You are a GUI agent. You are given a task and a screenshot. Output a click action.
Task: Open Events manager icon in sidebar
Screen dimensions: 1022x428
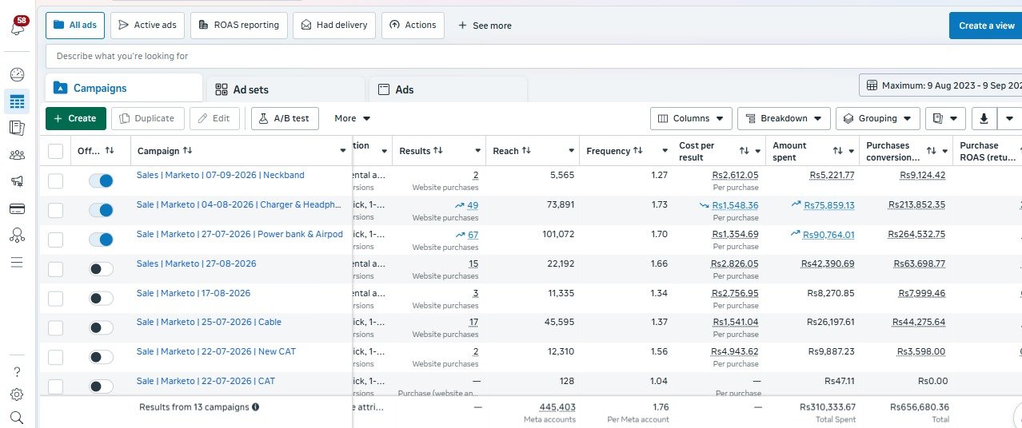coord(17,236)
